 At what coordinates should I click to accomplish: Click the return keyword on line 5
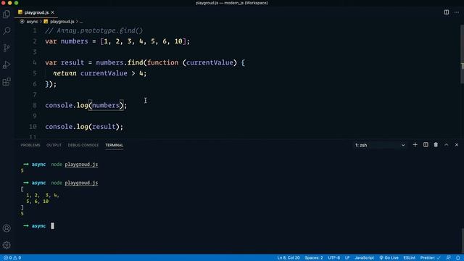pyautogui.click(x=65, y=73)
